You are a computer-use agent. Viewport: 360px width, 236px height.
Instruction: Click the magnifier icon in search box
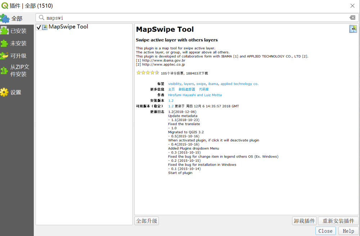[x=41, y=17]
